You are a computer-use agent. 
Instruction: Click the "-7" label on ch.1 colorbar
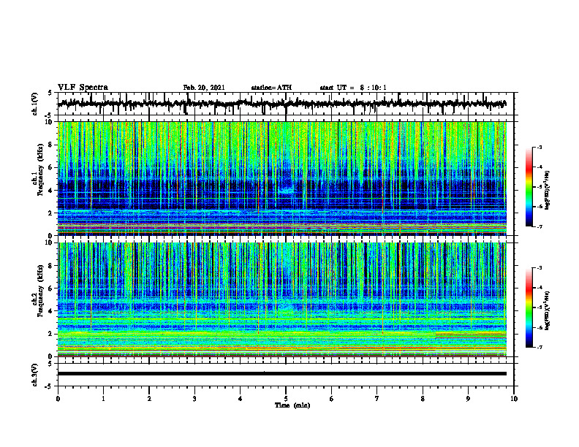click(x=539, y=226)
